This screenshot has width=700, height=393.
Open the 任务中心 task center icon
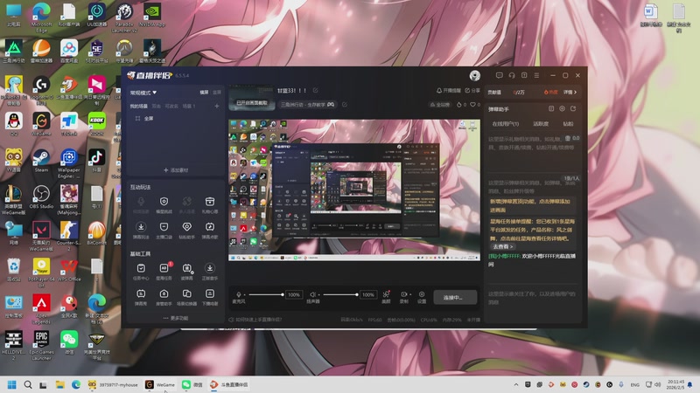141,272
